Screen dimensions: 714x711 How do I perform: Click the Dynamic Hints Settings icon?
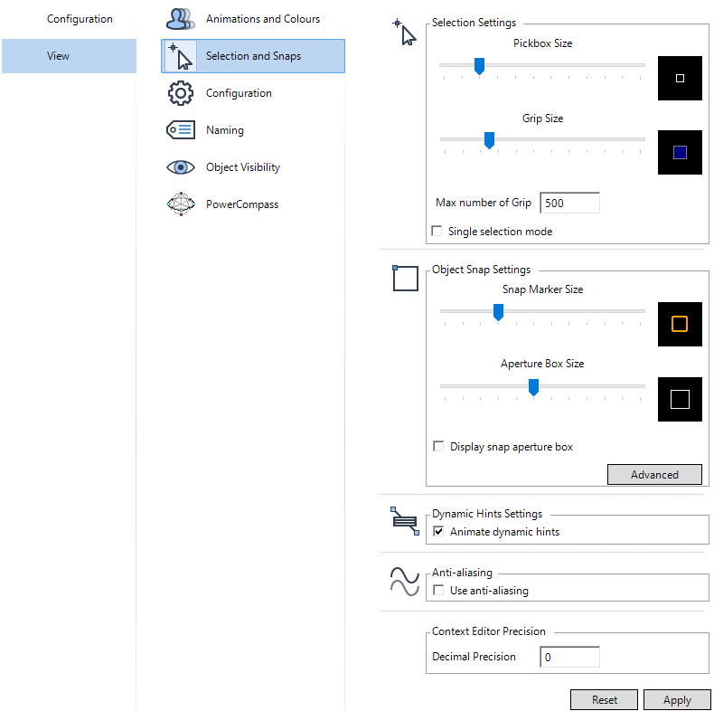click(405, 521)
